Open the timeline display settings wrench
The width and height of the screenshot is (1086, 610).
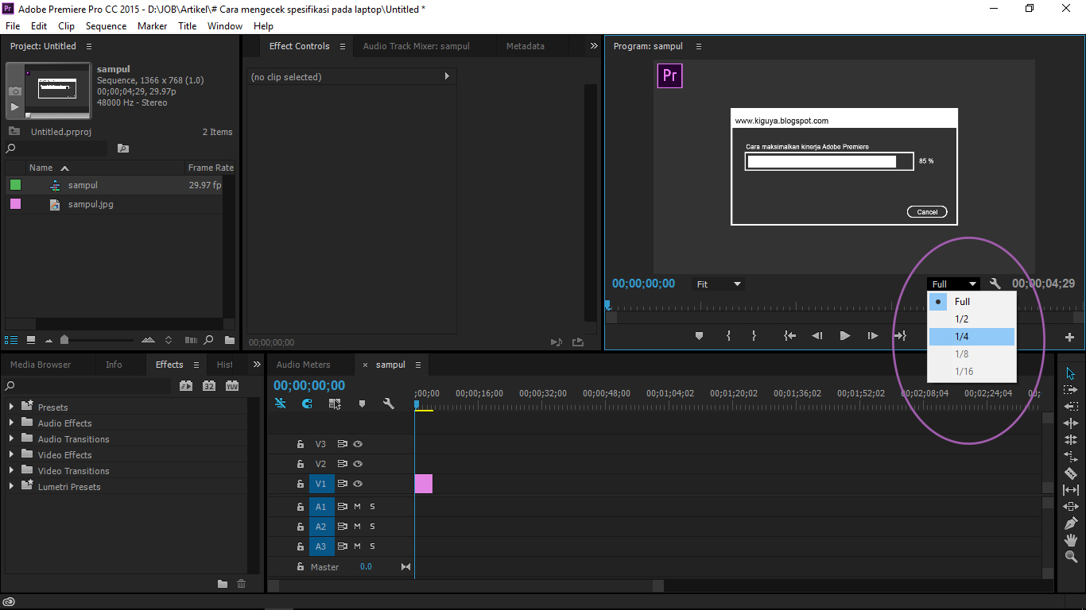point(389,403)
